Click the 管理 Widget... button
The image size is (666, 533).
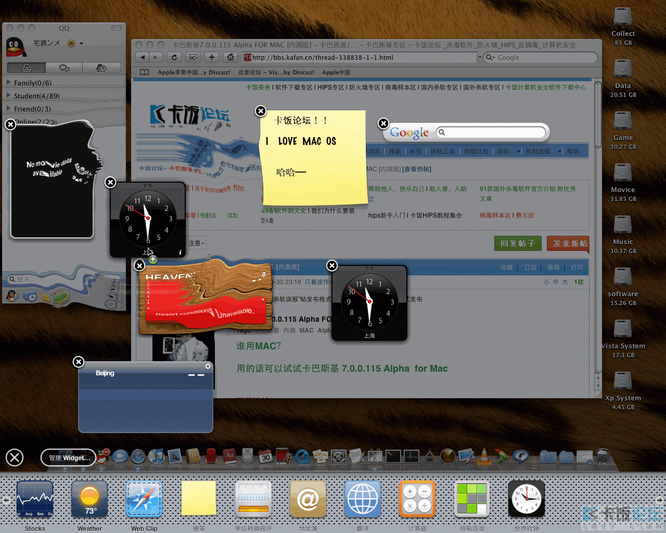tap(69, 458)
